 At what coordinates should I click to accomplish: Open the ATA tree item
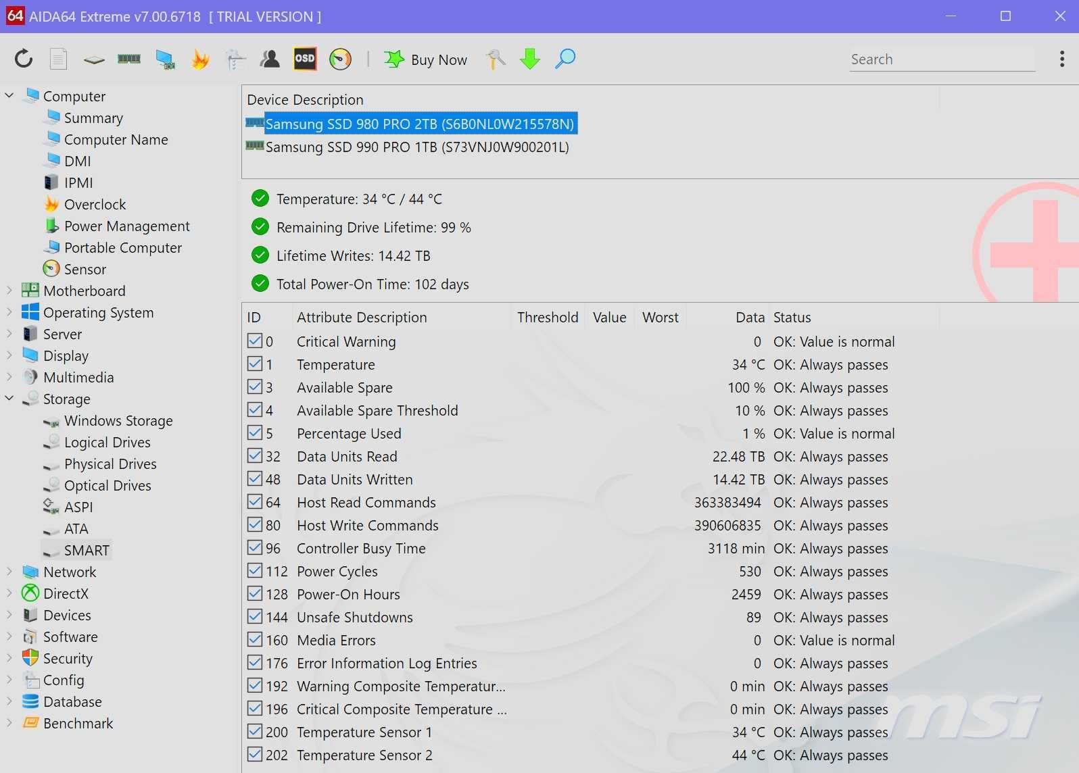pos(76,528)
